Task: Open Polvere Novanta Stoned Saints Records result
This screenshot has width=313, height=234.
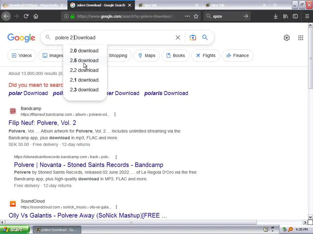Action: pos(89,165)
